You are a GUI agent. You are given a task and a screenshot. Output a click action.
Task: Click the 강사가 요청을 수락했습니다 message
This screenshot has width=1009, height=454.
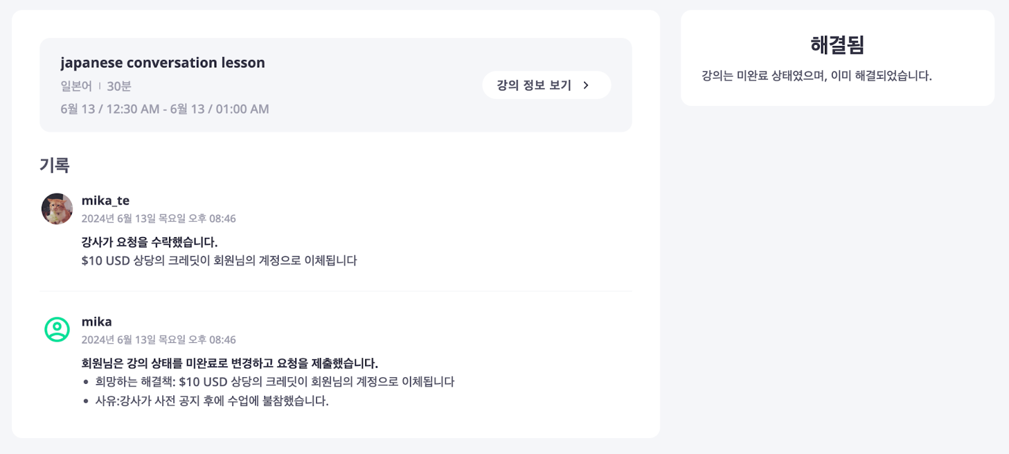(x=149, y=242)
